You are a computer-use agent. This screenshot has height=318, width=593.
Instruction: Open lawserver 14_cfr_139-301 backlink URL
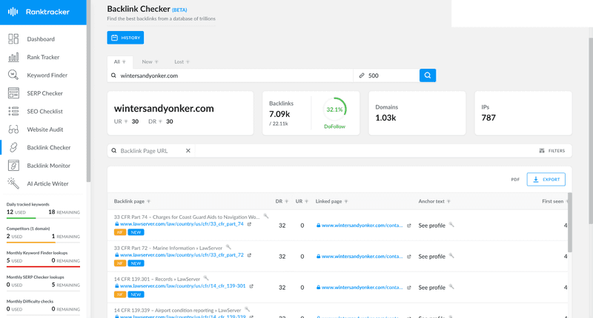182,286
